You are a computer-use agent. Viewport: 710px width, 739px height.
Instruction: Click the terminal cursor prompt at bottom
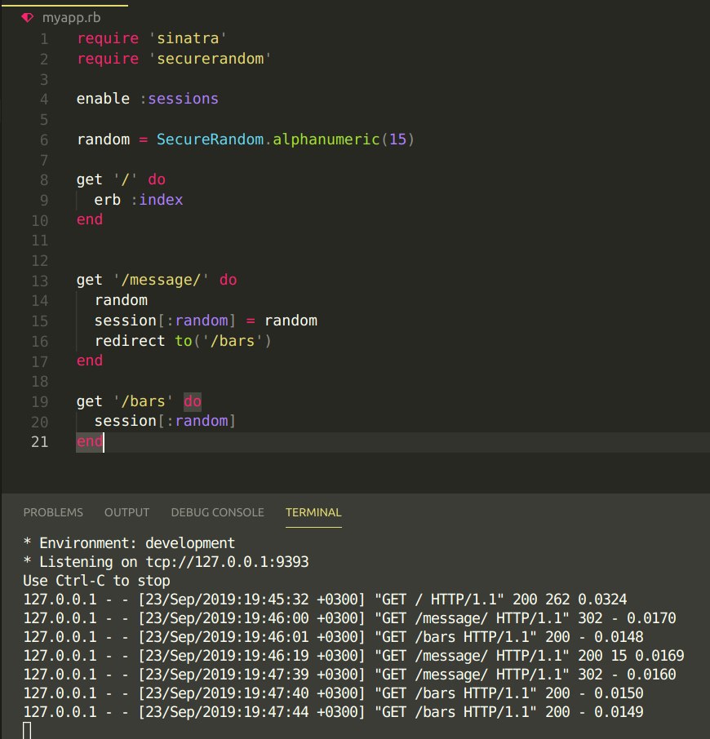point(28,731)
